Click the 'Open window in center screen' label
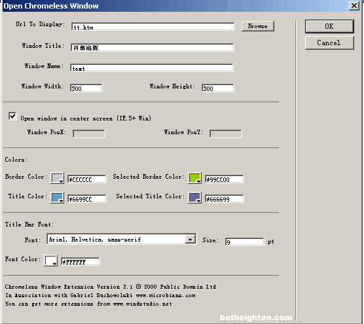Viewport: 364px width, 324px height. pos(86,118)
